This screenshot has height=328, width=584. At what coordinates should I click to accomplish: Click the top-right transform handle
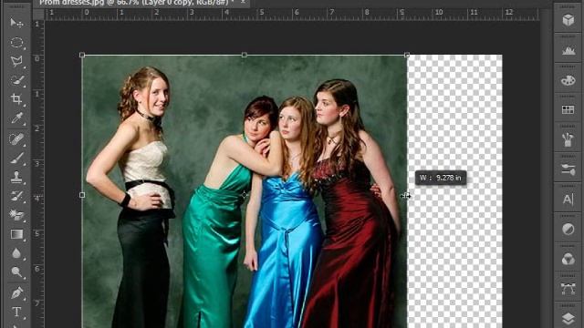point(407,55)
